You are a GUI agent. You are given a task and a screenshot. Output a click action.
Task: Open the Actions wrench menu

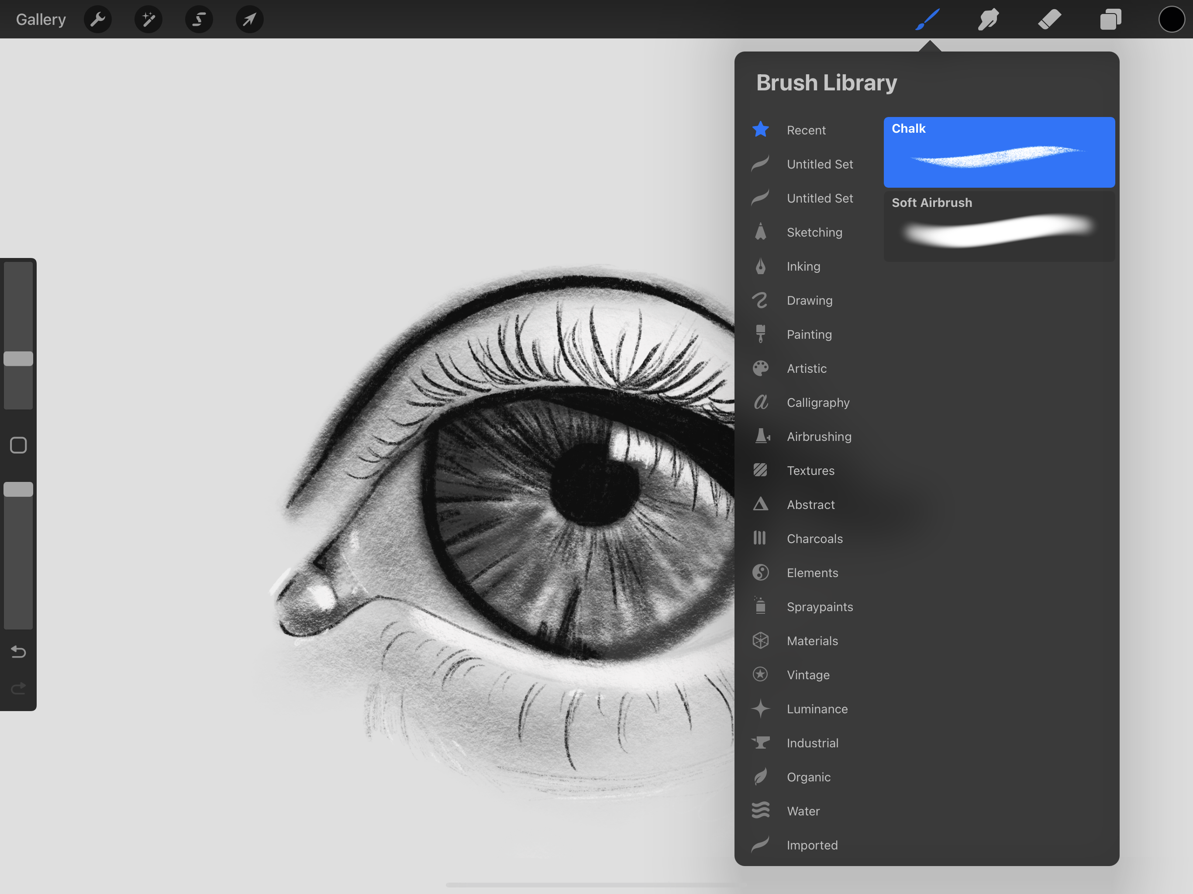(98, 19)
